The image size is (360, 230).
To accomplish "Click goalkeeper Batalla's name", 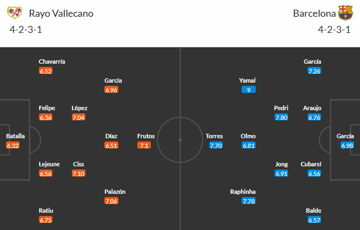I will (15, 136).
